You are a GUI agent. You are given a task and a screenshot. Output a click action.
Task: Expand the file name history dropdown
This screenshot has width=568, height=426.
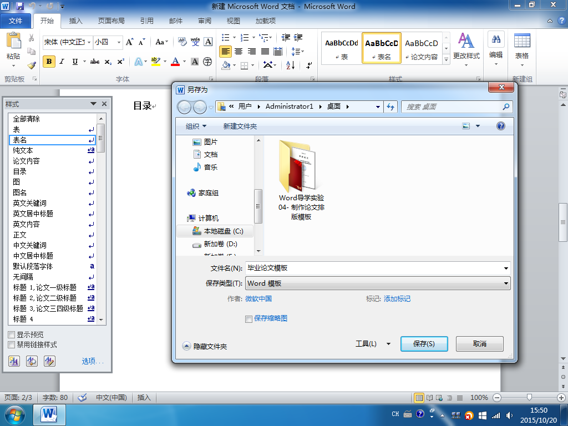tap(506, 268)
